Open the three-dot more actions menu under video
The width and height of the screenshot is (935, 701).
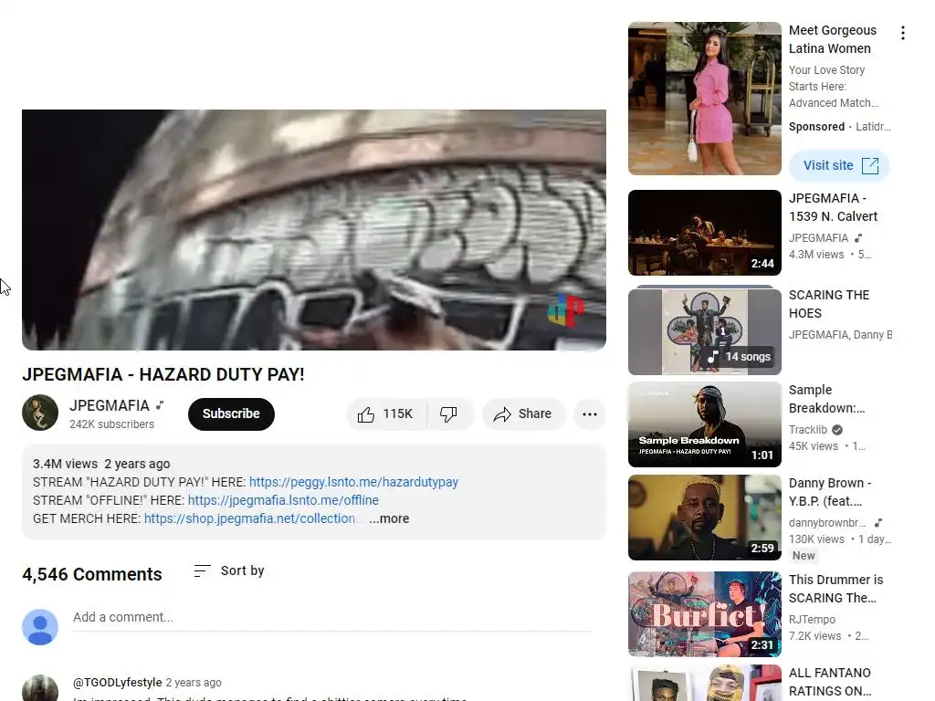pyautogui.click(x=590, y=414)
